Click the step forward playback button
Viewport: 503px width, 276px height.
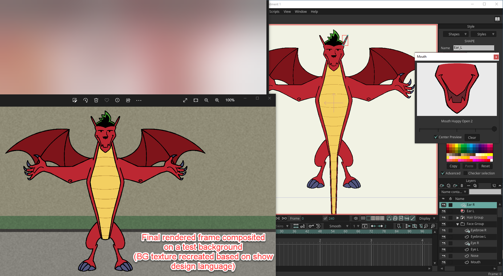(278, 218)
